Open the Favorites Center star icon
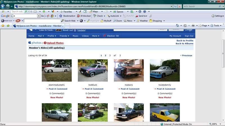Viewport: 225px width, 126px height. click(3, 25)
